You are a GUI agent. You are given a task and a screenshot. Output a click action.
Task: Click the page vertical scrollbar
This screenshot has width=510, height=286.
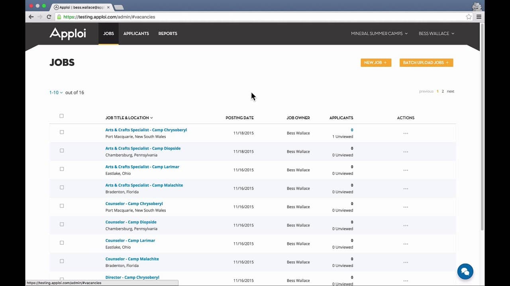(x=482, y=127)
